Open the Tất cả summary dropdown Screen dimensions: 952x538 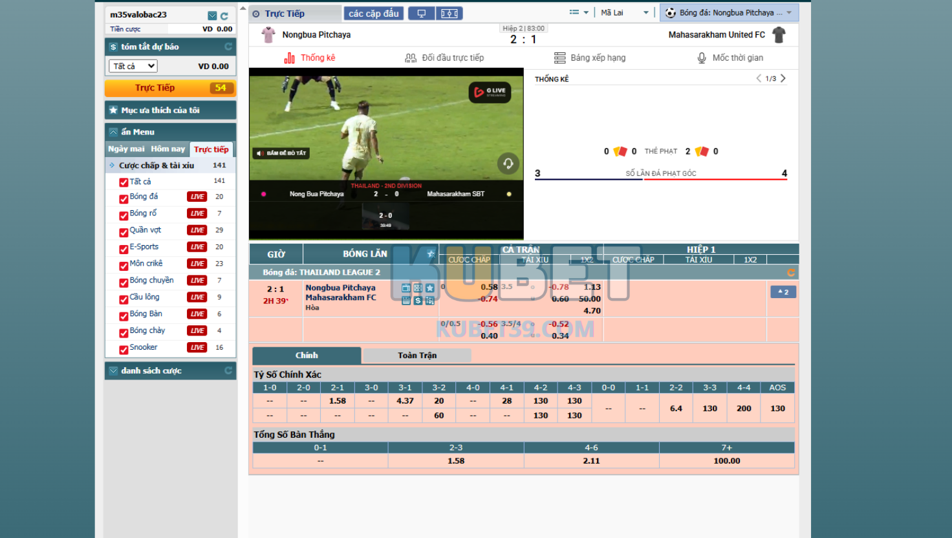click(x=133, y=66)
